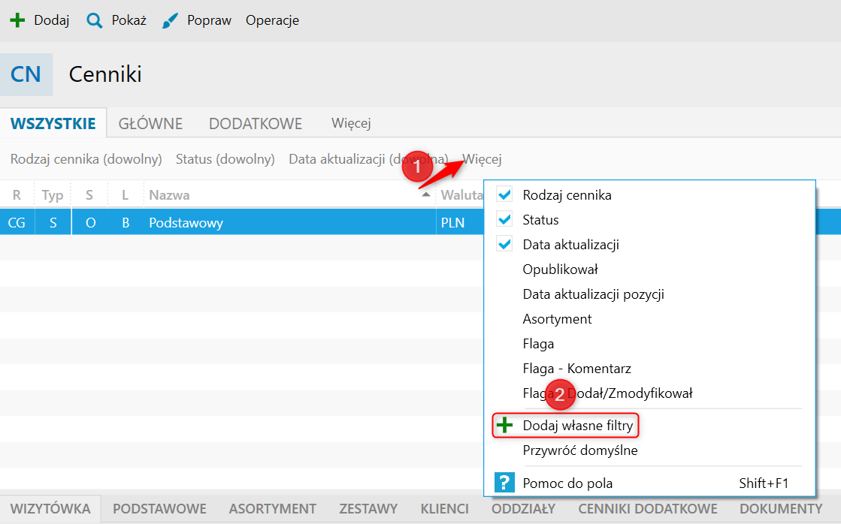Sort by the L column header
The width and height of the screenshot is (841, 524).
(x=125, y=194)
